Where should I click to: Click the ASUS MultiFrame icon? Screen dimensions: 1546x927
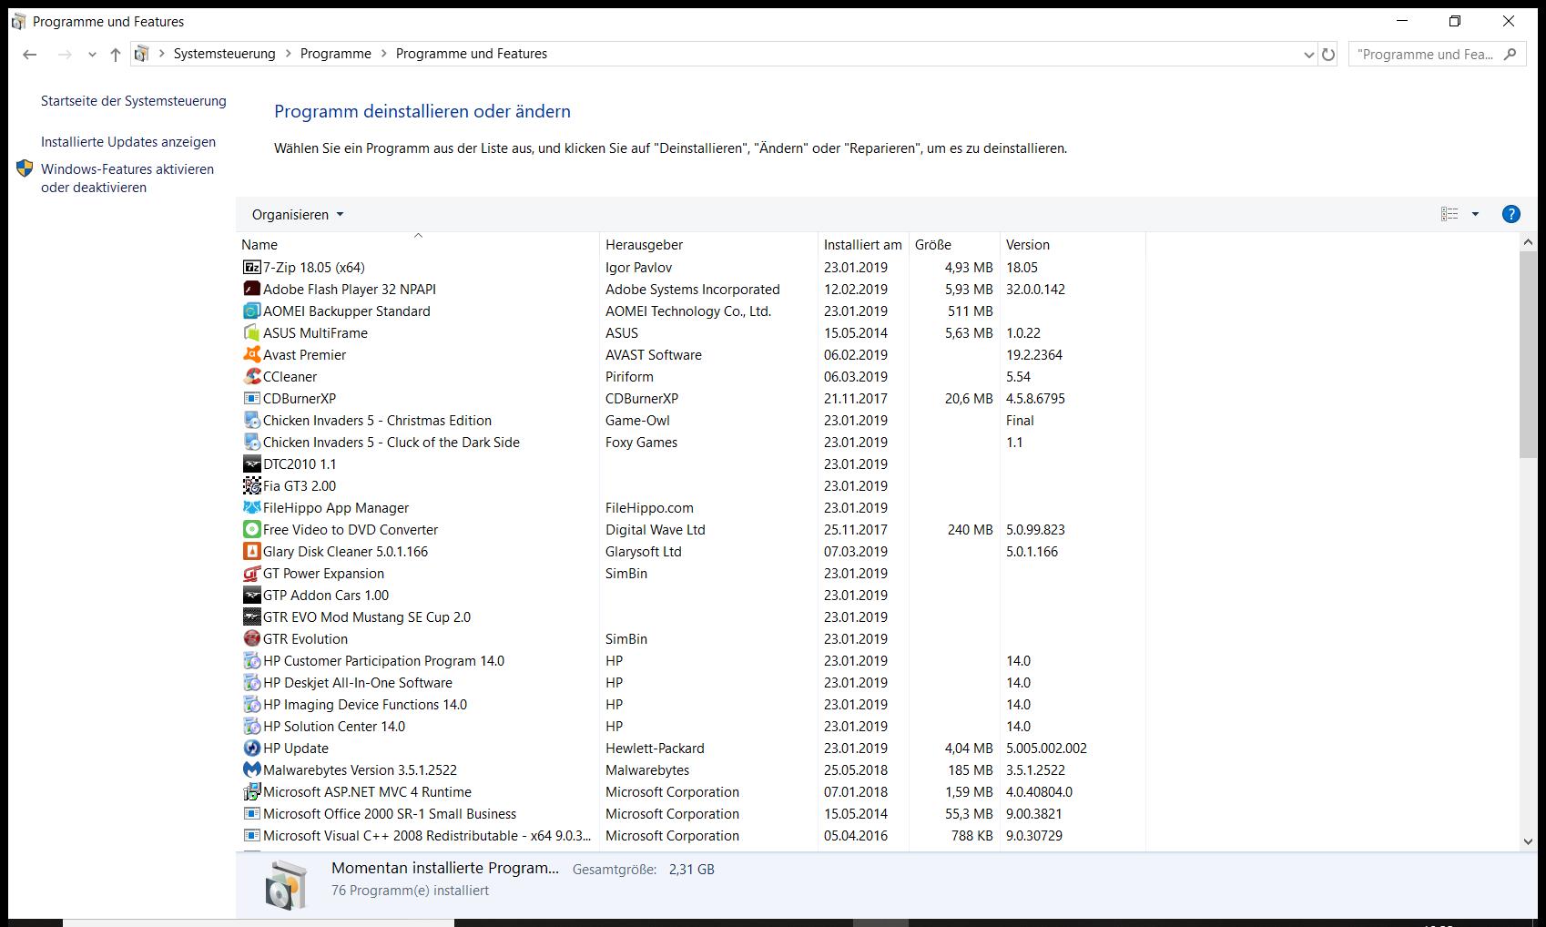coord(252,332)
